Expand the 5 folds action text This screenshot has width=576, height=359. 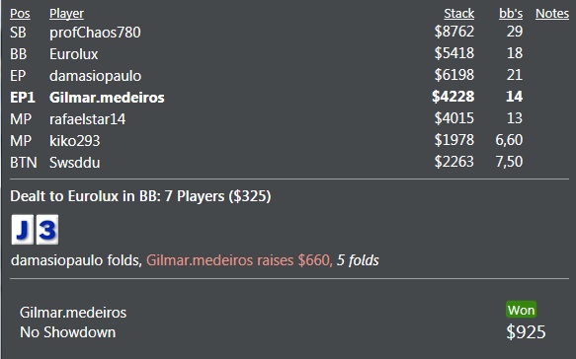point(358,260)
